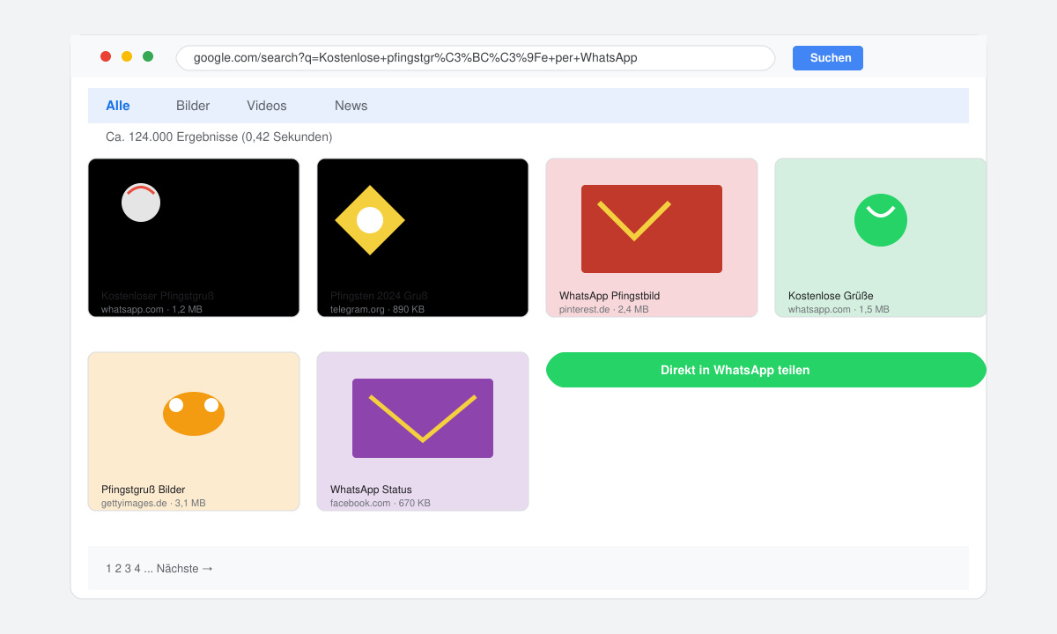Screen dimensions: 1057x634
Task: Switch to the Alle tab
Action: tap(118, 106)
